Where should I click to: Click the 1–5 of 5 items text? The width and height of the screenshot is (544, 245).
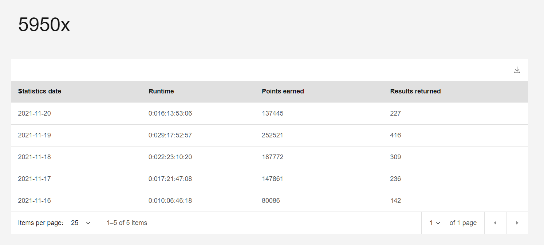click(x=127, y=223)
